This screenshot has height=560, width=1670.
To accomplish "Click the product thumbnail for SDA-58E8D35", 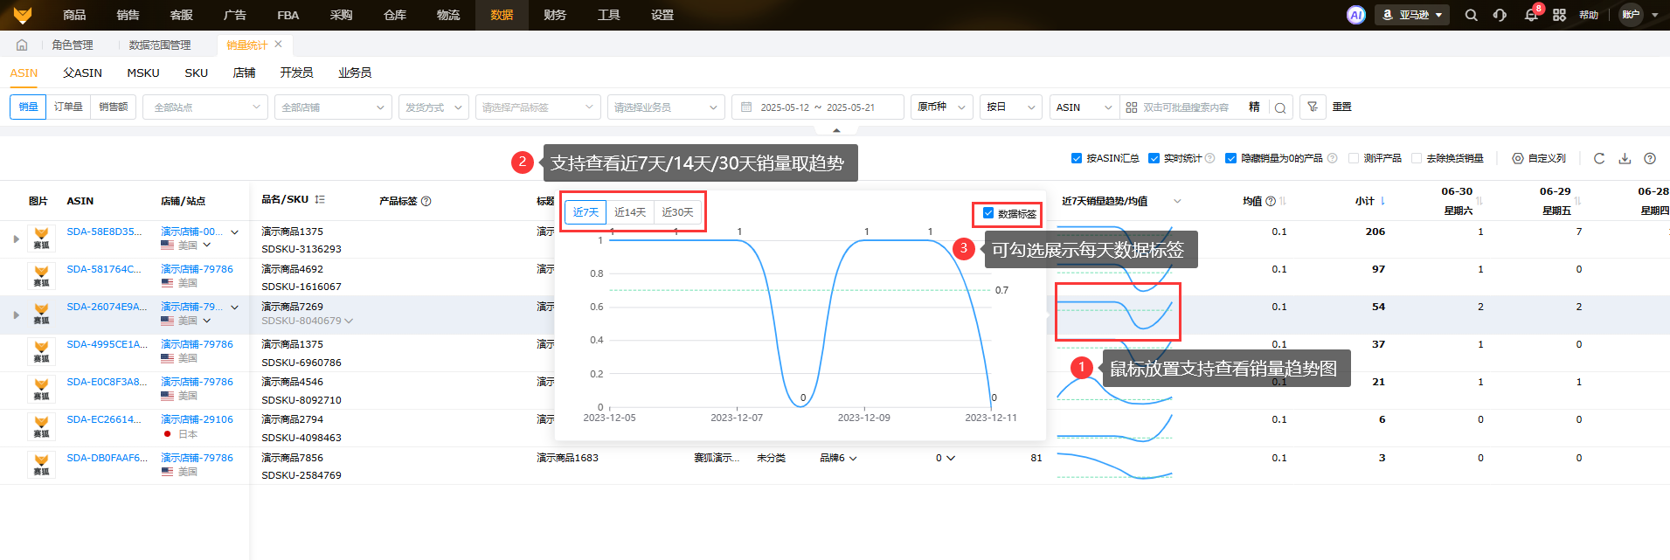I will (x=41, y=239).
